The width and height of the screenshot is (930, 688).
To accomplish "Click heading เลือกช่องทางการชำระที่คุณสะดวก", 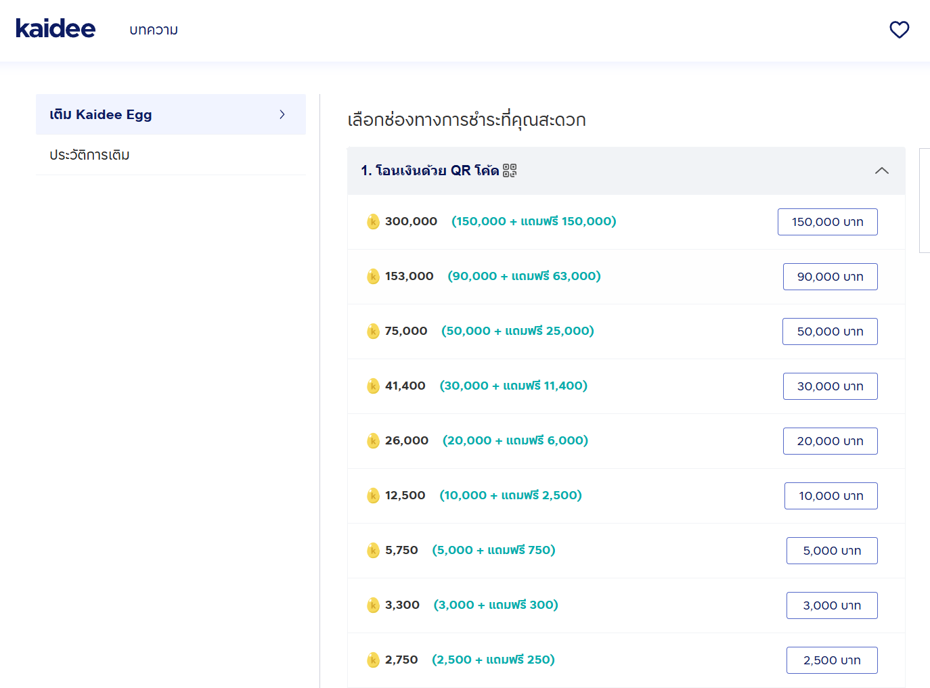I will point(466,120).
